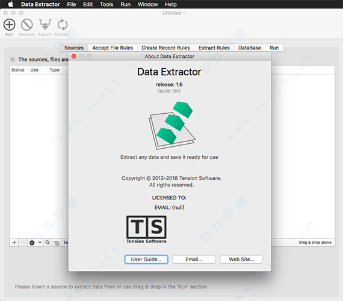The width and height of the screenshot is (343, 301).
Task: Open the Run menu in menu bar
Action: point(125,4)
